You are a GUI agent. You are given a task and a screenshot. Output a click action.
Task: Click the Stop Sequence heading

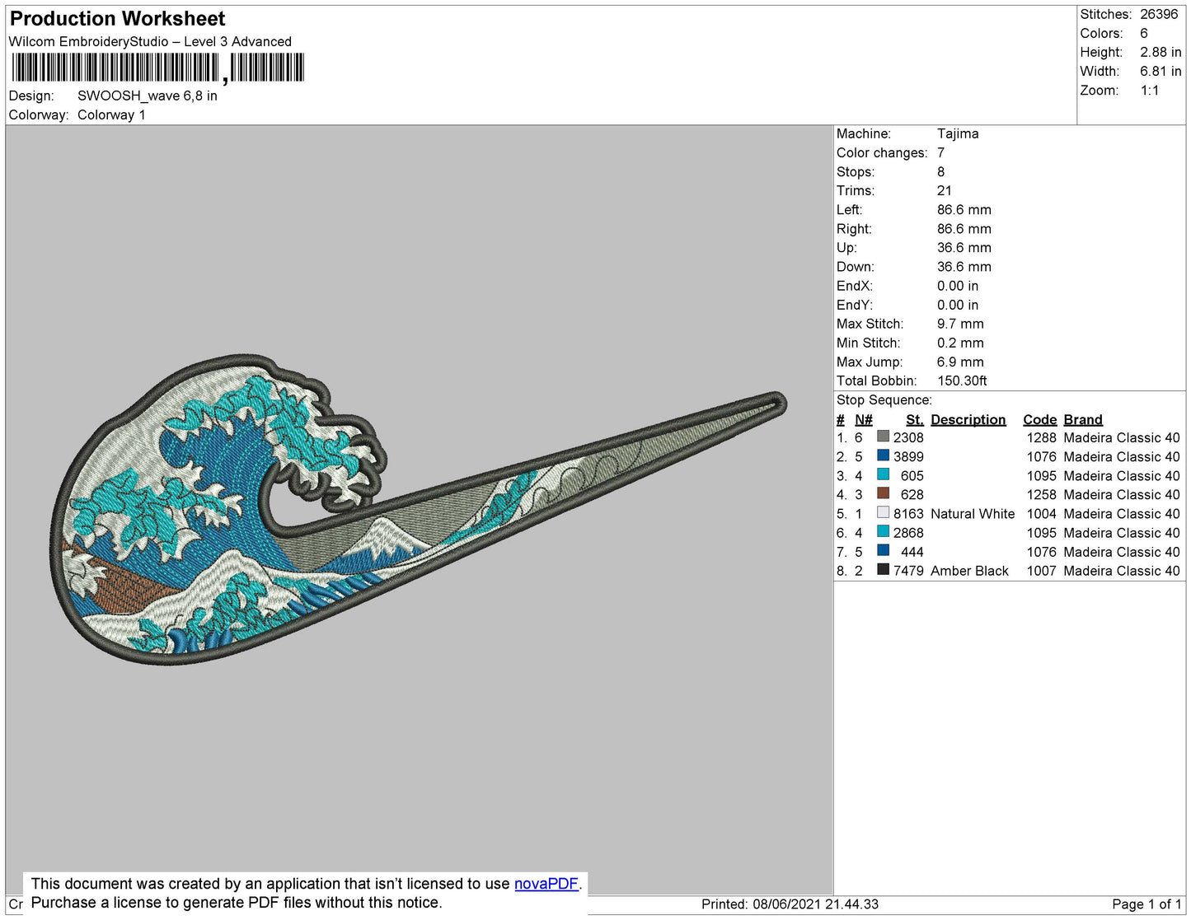tap(884, 400)
